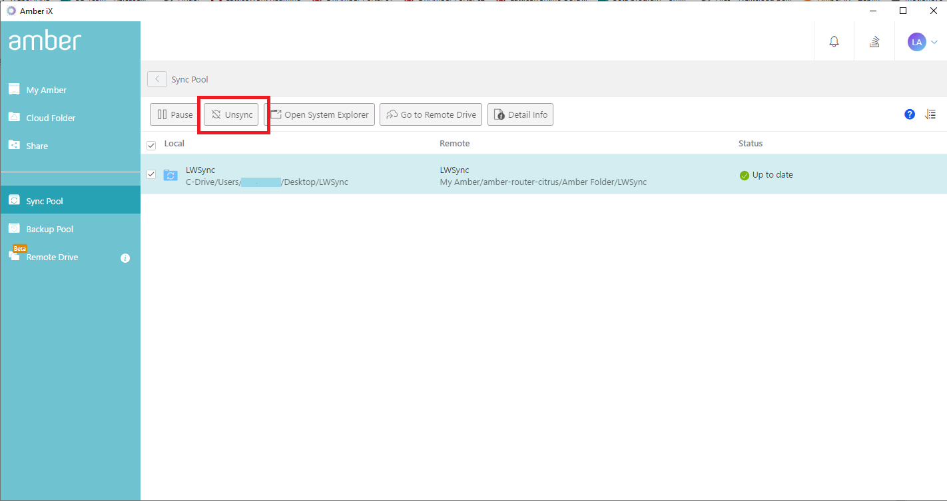This screenshot has width=947, height=501.
Task: Click the amber logo
Action: pyautogui.click(x=45, y=41)
